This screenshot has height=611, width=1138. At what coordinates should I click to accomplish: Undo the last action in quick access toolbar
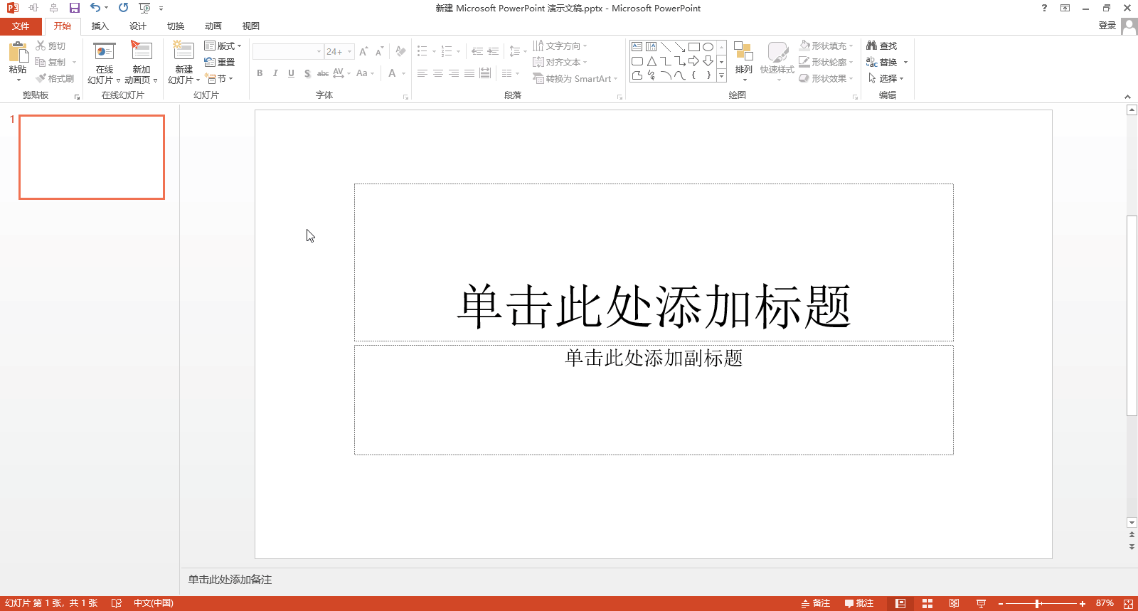pos(95,8)
